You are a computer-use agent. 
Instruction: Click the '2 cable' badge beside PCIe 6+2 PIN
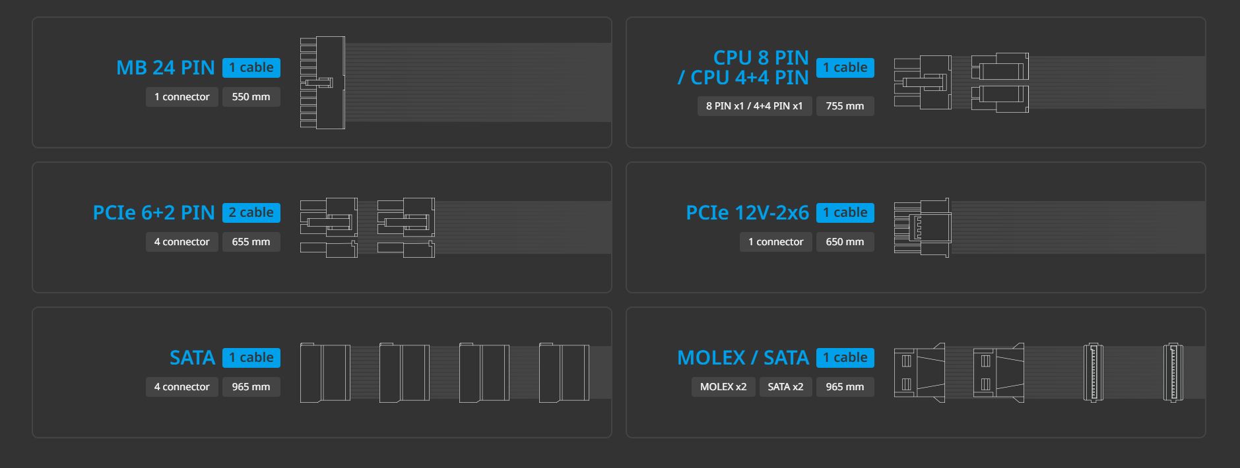(x=251, y=213)
